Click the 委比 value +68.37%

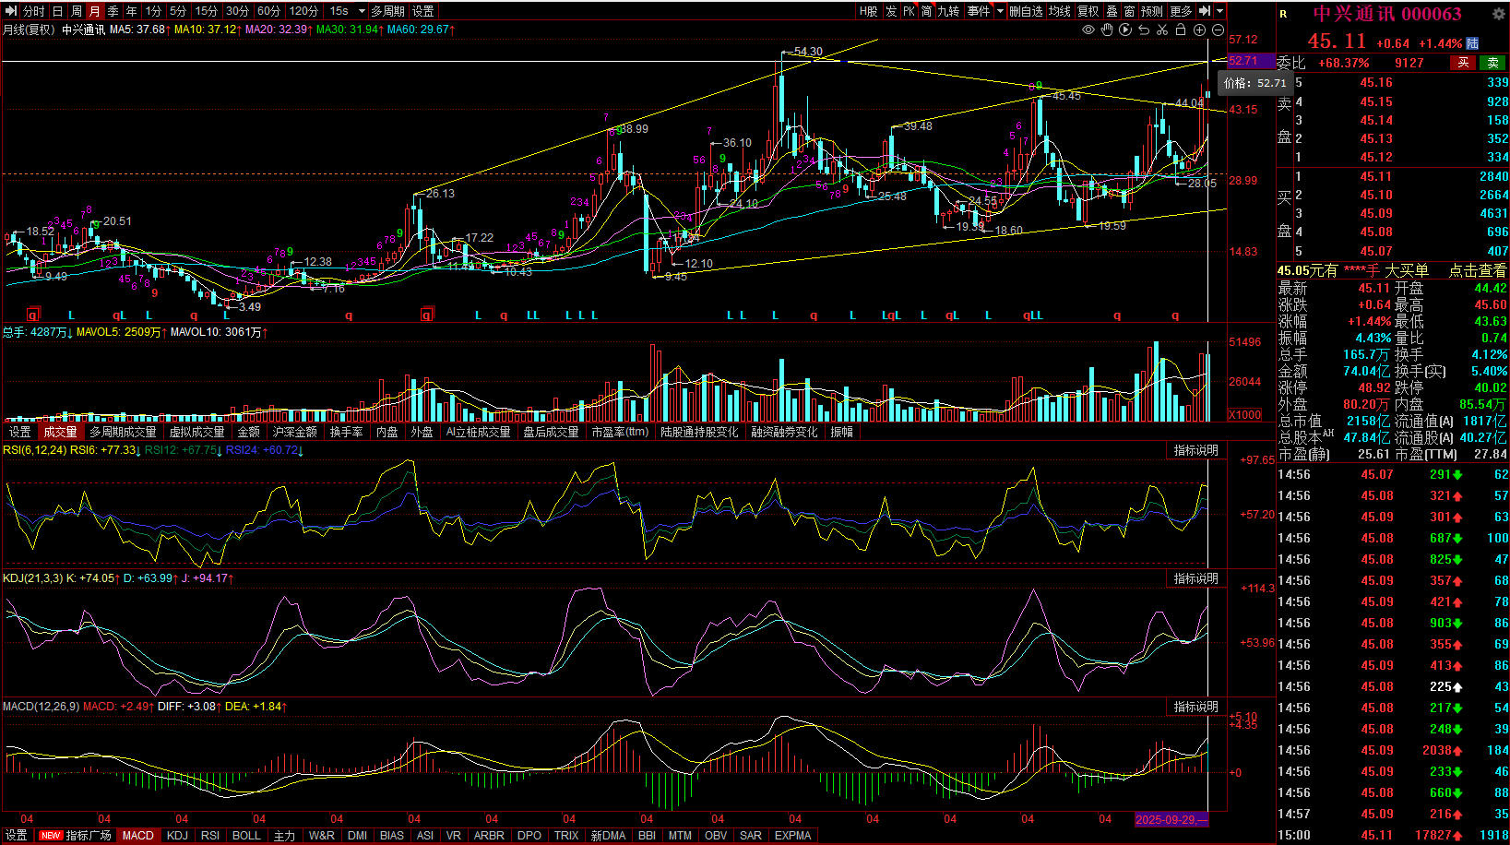point(1343,63)
